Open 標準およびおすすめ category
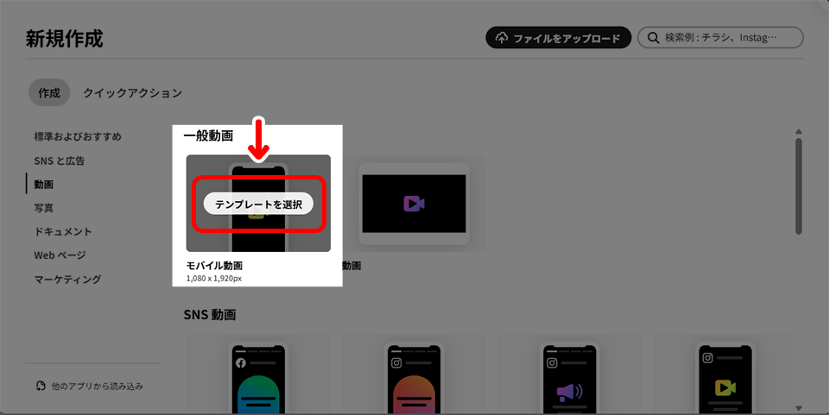This screenshot has width=829, height=415. [x=78, y=136]
